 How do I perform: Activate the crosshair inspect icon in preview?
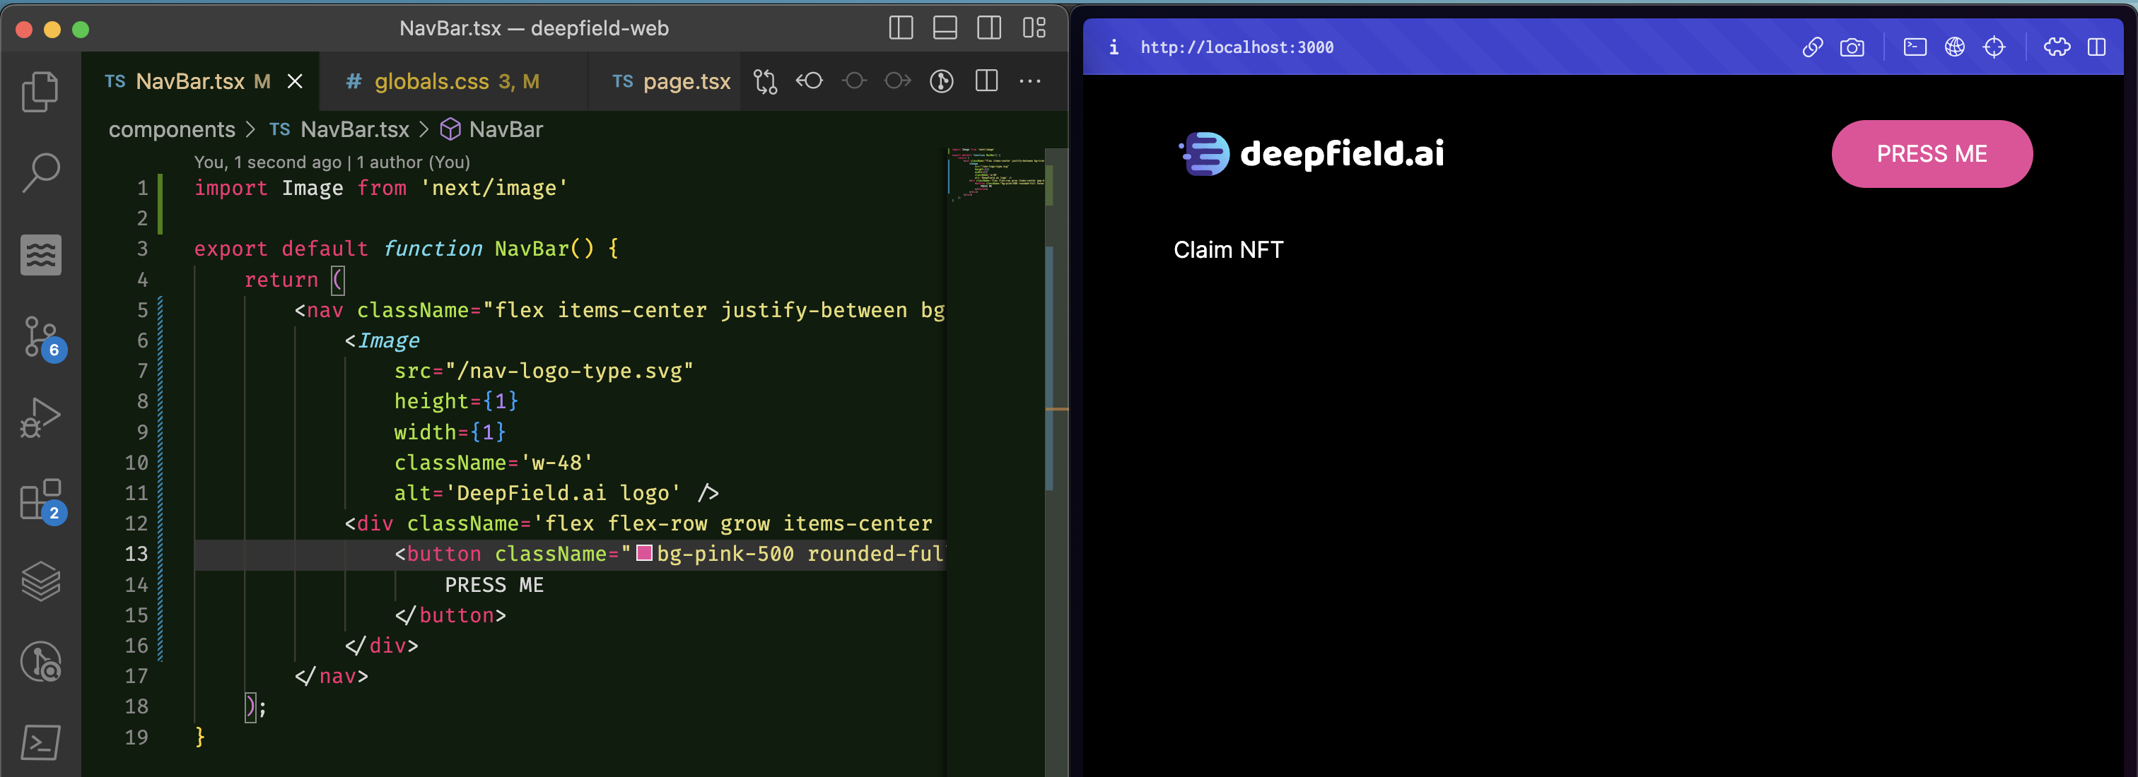[x=1994, y=47]
